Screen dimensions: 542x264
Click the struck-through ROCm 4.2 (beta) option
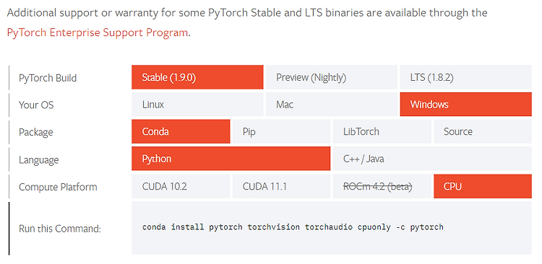click(382, 186)
